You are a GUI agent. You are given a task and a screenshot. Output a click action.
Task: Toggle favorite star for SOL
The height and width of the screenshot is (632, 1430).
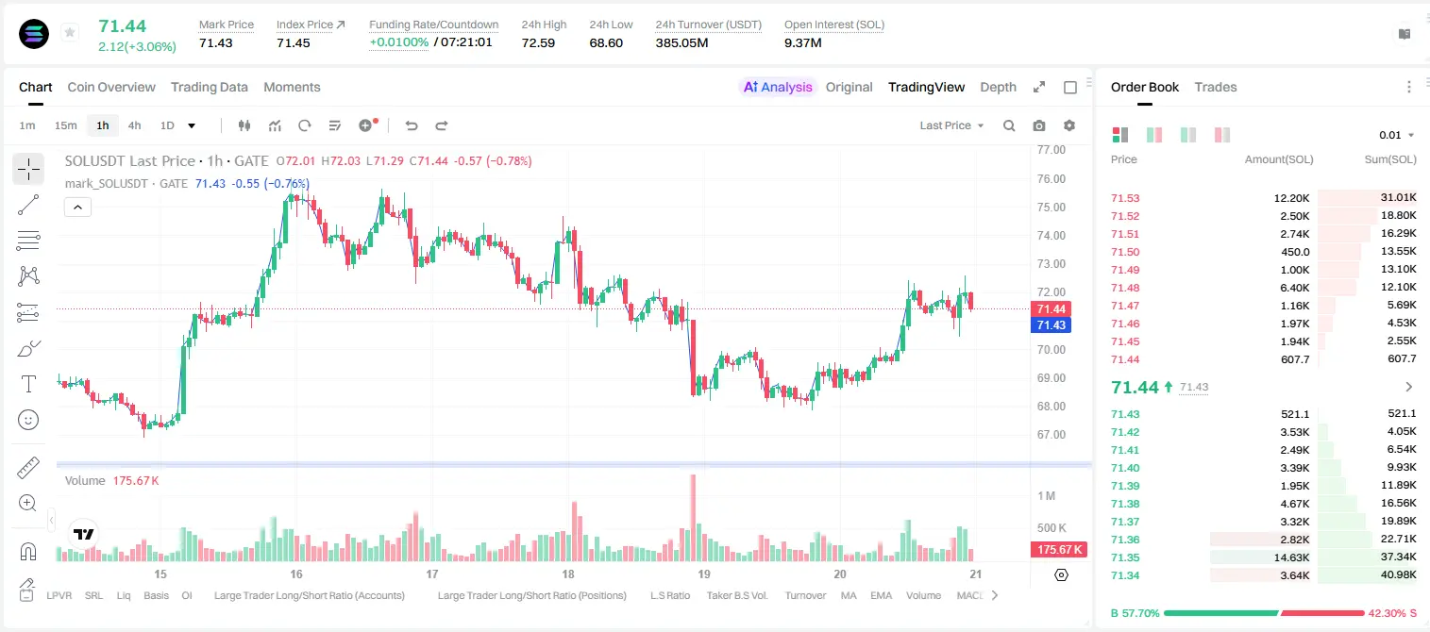[69, 33]
